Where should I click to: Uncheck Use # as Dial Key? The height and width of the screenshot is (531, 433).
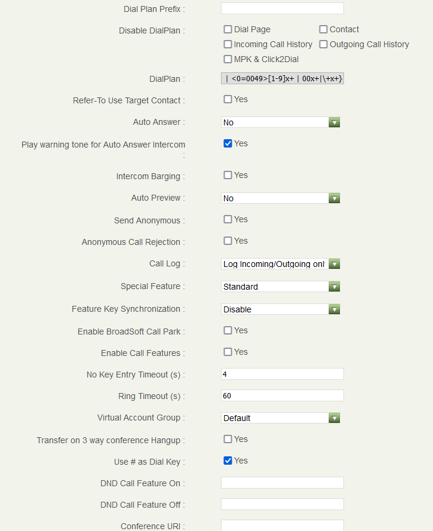(228, 460)
